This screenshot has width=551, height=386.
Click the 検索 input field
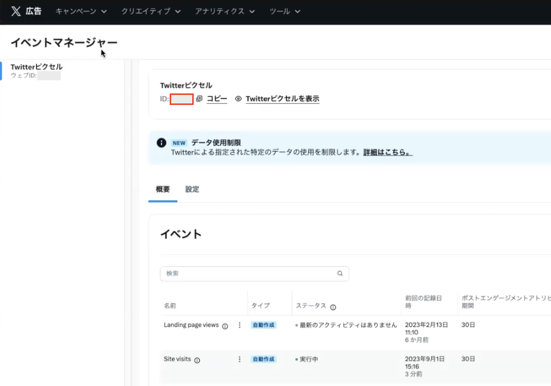click(254, 274)
